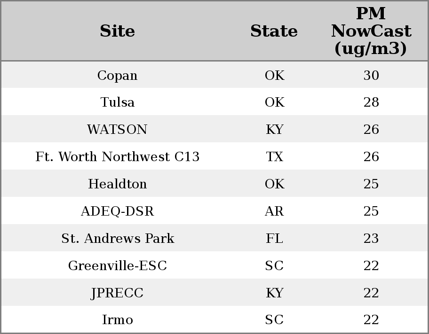The width and height of the screenshot is (429, 334).
Task: Select the Copan site cell
Action: point(118,75)
